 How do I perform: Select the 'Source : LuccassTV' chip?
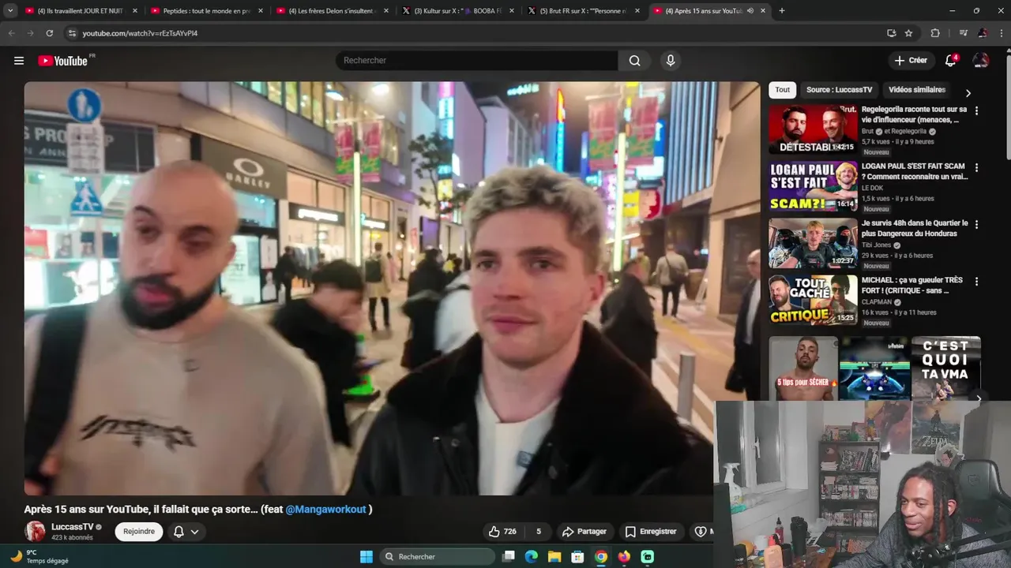[839, 90]
